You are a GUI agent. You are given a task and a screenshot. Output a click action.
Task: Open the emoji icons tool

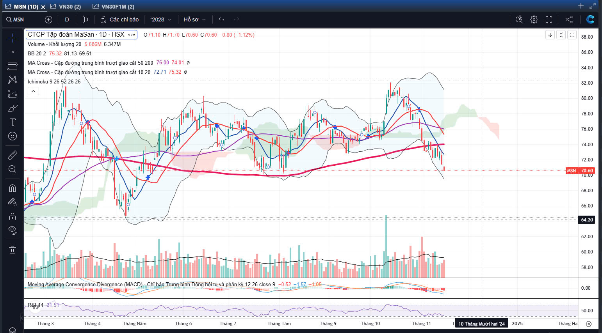click(12, 136)
